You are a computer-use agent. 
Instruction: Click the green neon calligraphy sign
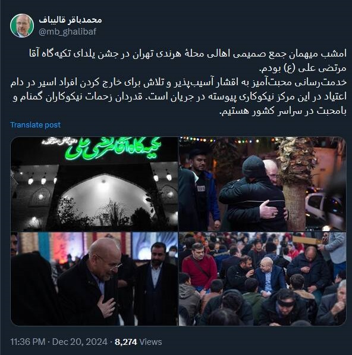[113, 148]
